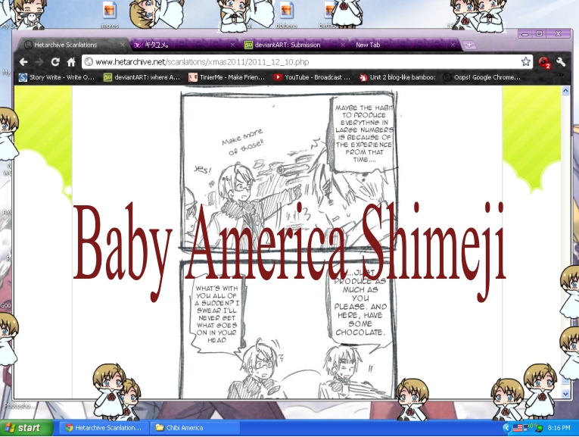Image resolution: width=579 pixels, height=437 pixels.
Task: Open the TinierMe - Make Frien... bookmark
Action: click(227, 77)
